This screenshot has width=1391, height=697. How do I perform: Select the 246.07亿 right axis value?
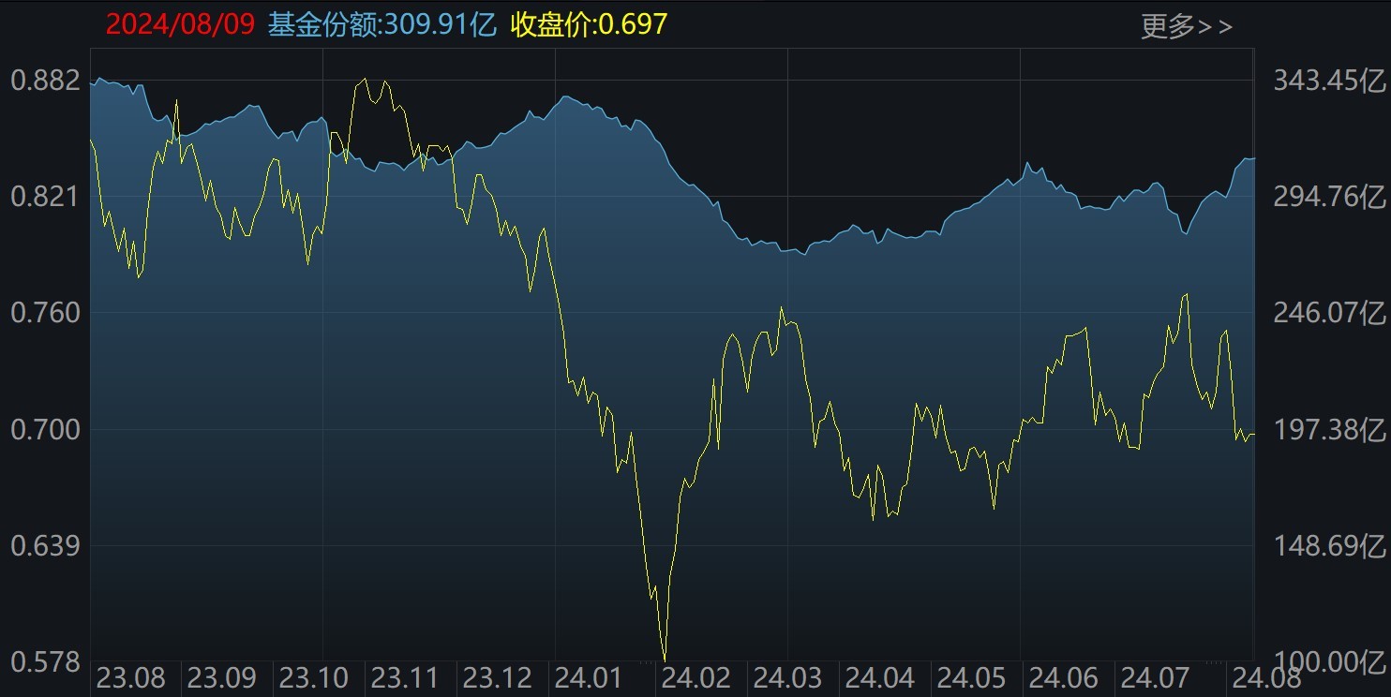click(1328, 312)
